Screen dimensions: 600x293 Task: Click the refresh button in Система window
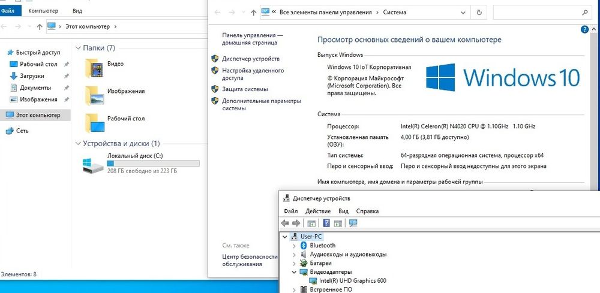pos(479,12)
